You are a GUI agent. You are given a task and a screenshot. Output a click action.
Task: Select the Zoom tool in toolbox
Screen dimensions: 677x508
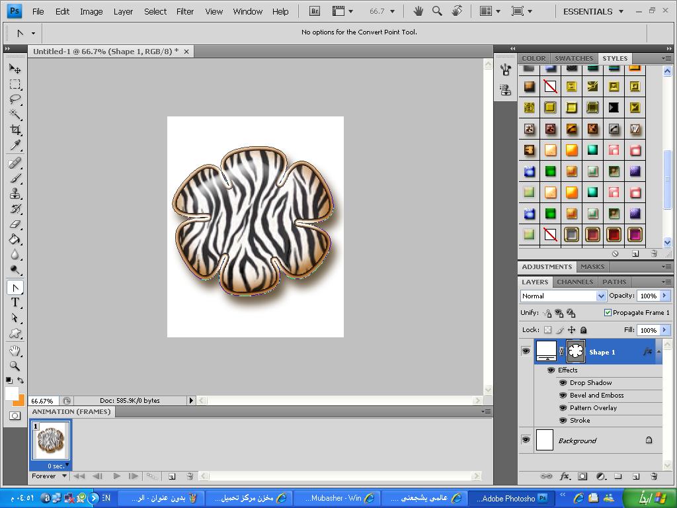15,366
